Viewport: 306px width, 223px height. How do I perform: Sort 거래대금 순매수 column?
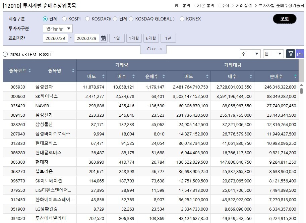pos(296,76)
